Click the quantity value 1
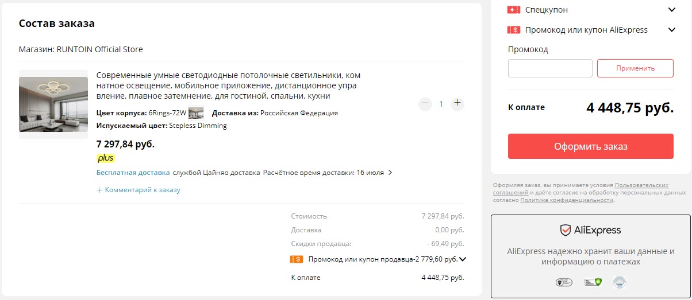This screenshot has width=692, height=300. point(441,104)
